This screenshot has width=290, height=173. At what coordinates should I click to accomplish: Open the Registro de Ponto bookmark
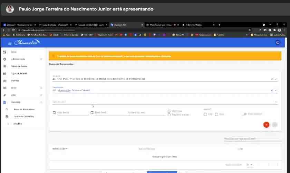pyautogui.click(x=104, y=35)
